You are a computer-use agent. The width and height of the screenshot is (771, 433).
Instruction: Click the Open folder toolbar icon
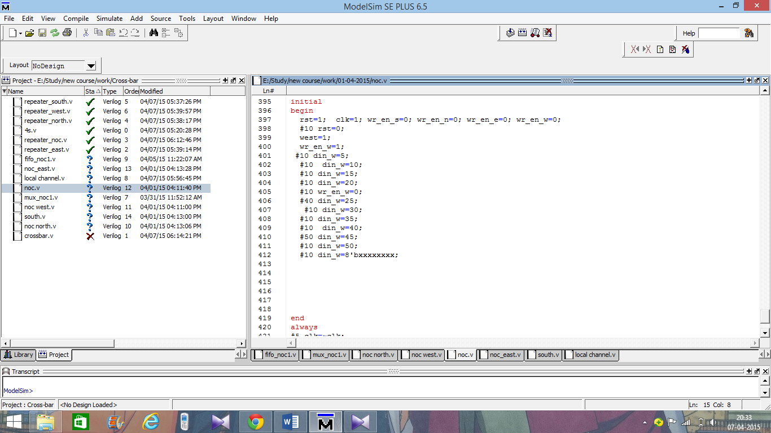coord(30,33)
